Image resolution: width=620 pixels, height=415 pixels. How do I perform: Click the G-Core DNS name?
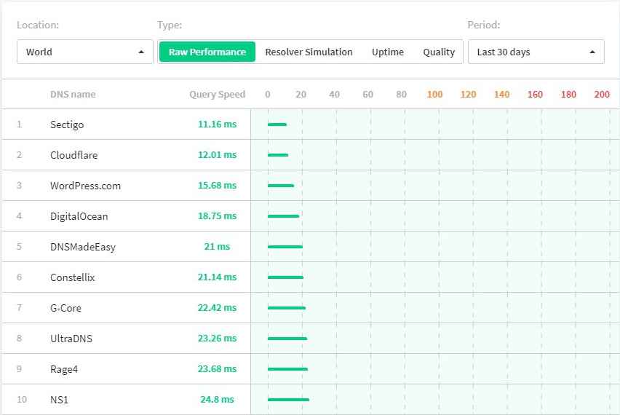[65, 308]
